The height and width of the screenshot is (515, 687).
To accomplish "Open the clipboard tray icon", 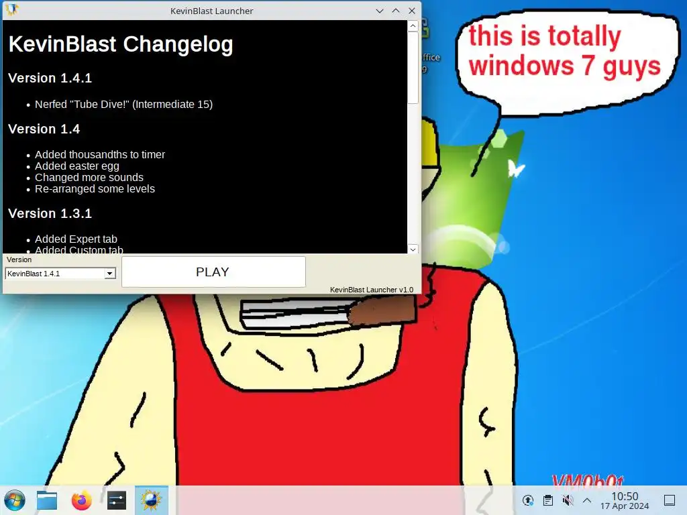I will point(547,500).
